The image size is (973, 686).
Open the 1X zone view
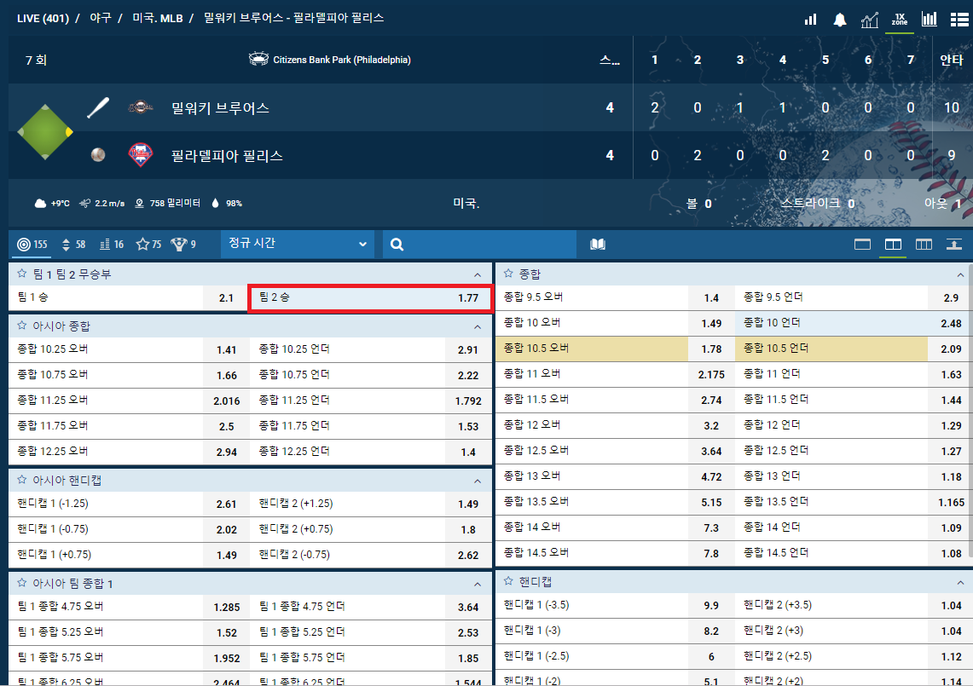(x=899, y=20)
